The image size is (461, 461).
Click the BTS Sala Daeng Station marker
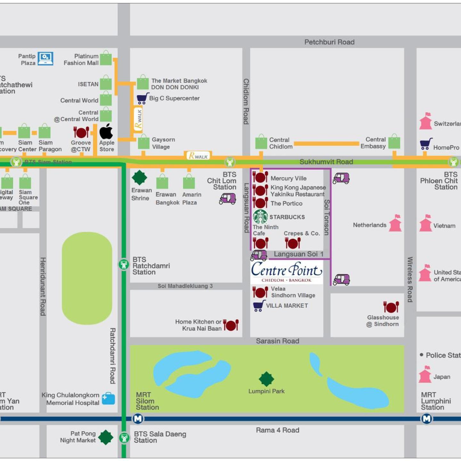coord(124,438)
